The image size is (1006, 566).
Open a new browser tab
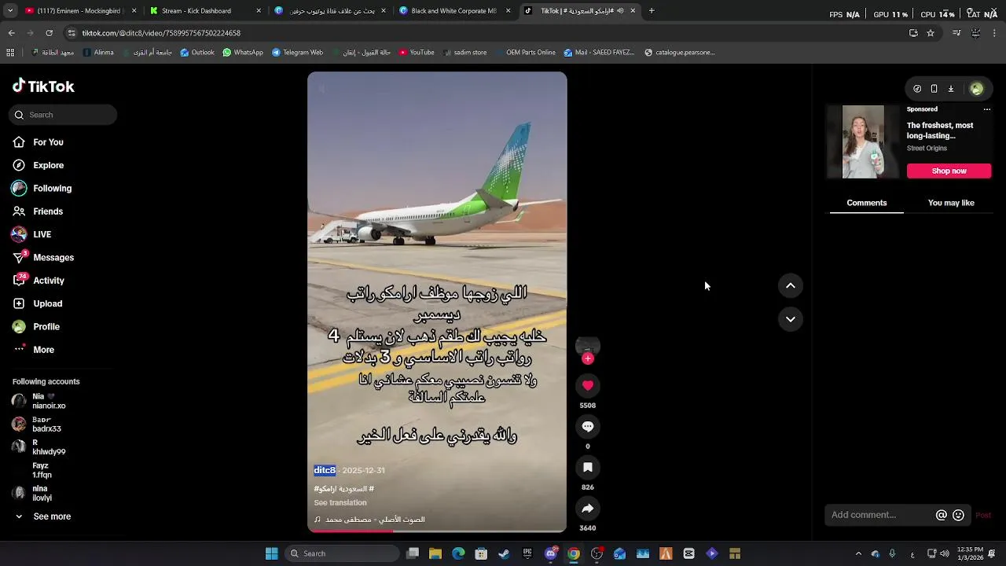point(652,11)
